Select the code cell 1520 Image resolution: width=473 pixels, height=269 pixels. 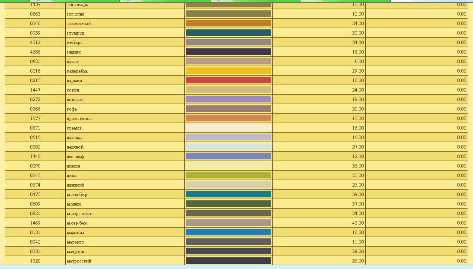coord(35,261)
